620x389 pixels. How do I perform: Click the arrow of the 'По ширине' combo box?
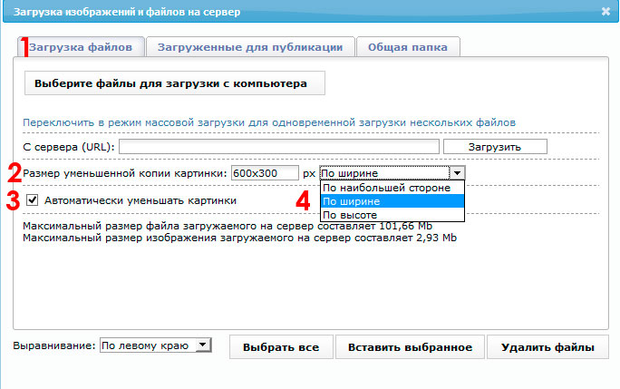[x=458, y=172]
